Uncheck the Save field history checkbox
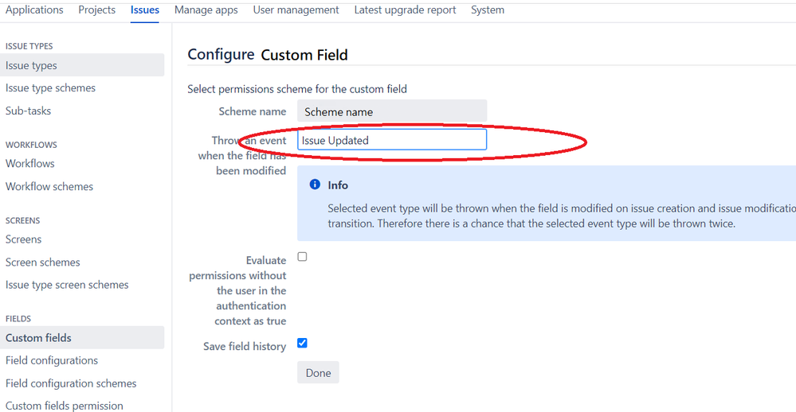The image size is (796, 412). coord(302,343)
